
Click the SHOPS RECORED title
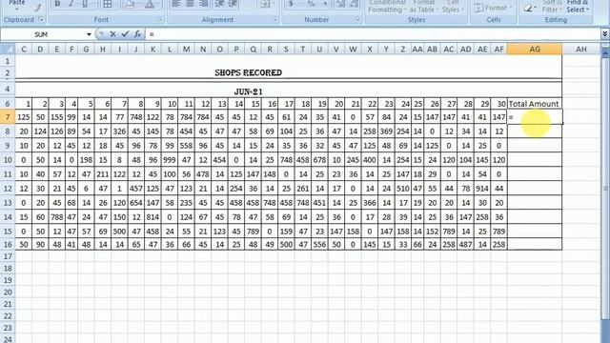click(x=248, y=72)
